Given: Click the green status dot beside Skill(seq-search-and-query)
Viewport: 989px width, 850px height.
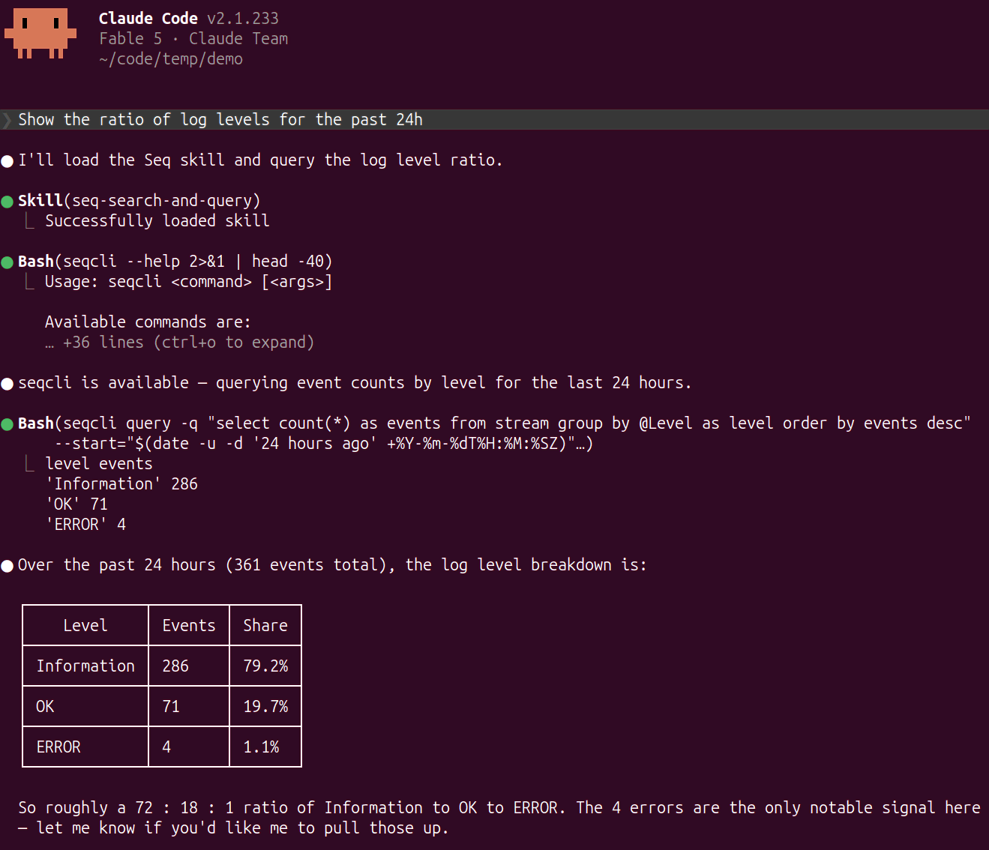Looking at the screenshot, I should [x=7, y=202].
